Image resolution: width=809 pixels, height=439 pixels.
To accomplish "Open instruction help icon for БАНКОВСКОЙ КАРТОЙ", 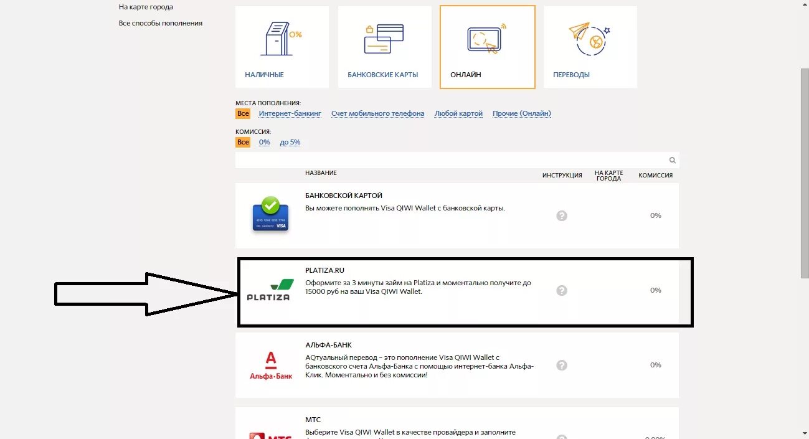I will pyautogui.click(x=562, y=215).
